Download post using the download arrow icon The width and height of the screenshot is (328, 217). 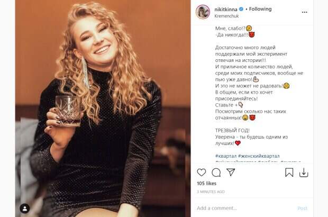(x=304, y=173)
